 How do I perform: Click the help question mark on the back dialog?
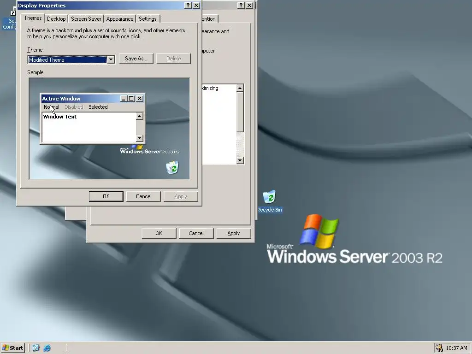[241, 6]
